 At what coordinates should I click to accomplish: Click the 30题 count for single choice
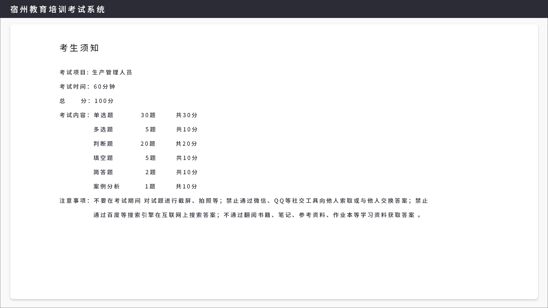point(148,115)
